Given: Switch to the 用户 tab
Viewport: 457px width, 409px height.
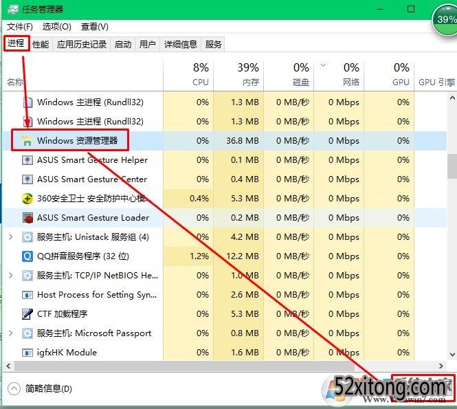Looking at the screenshot, I should click(148, 44).
